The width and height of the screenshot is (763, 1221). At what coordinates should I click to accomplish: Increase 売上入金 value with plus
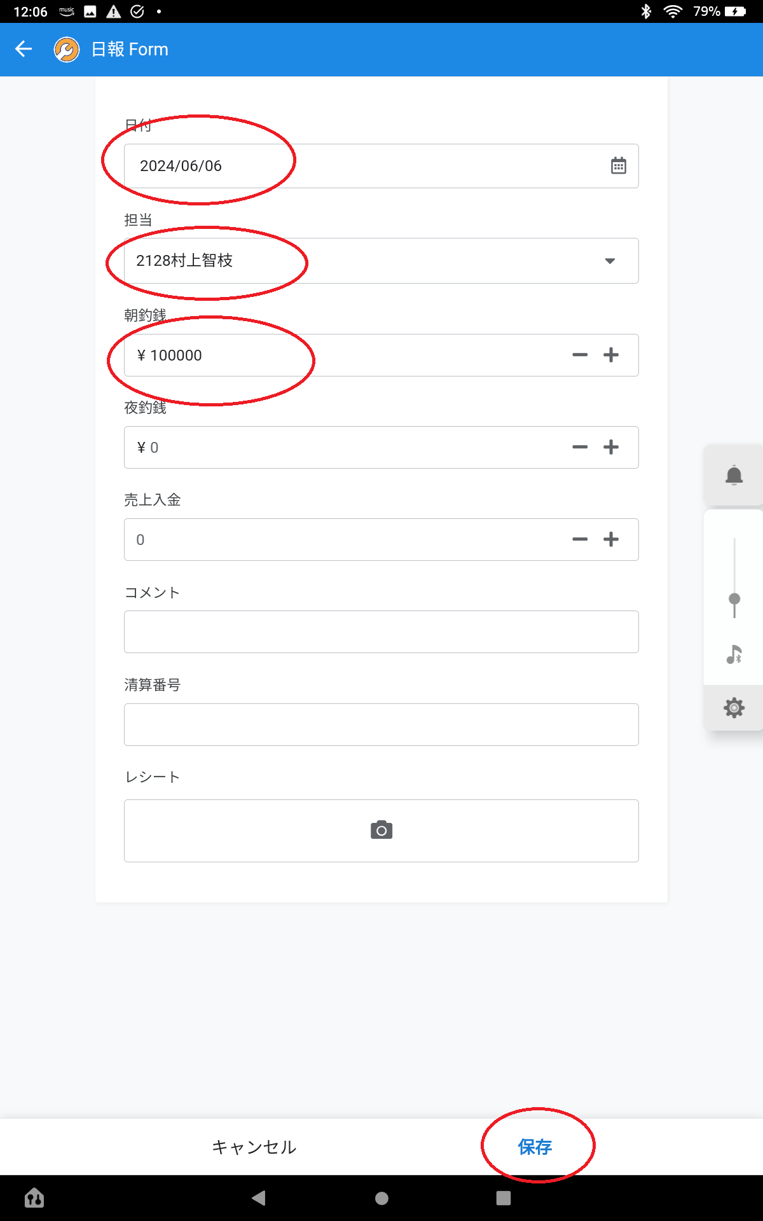[x=611, y=539]
